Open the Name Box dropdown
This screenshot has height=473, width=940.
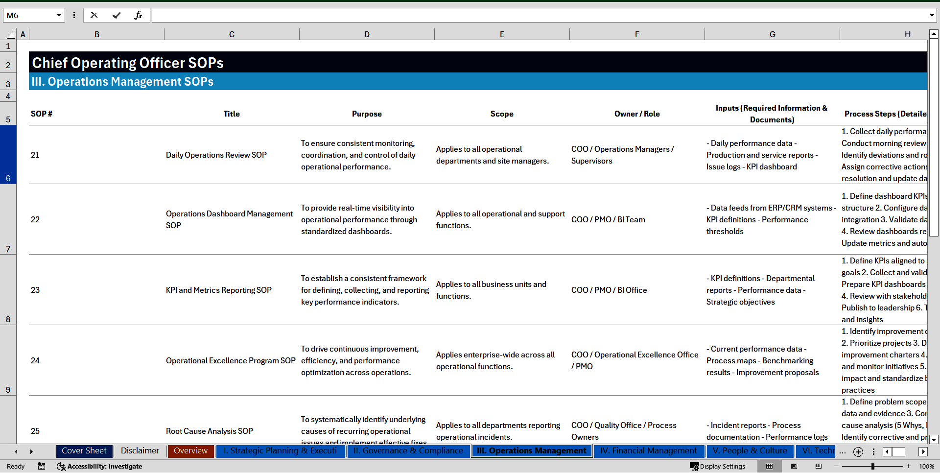point(59,15)
